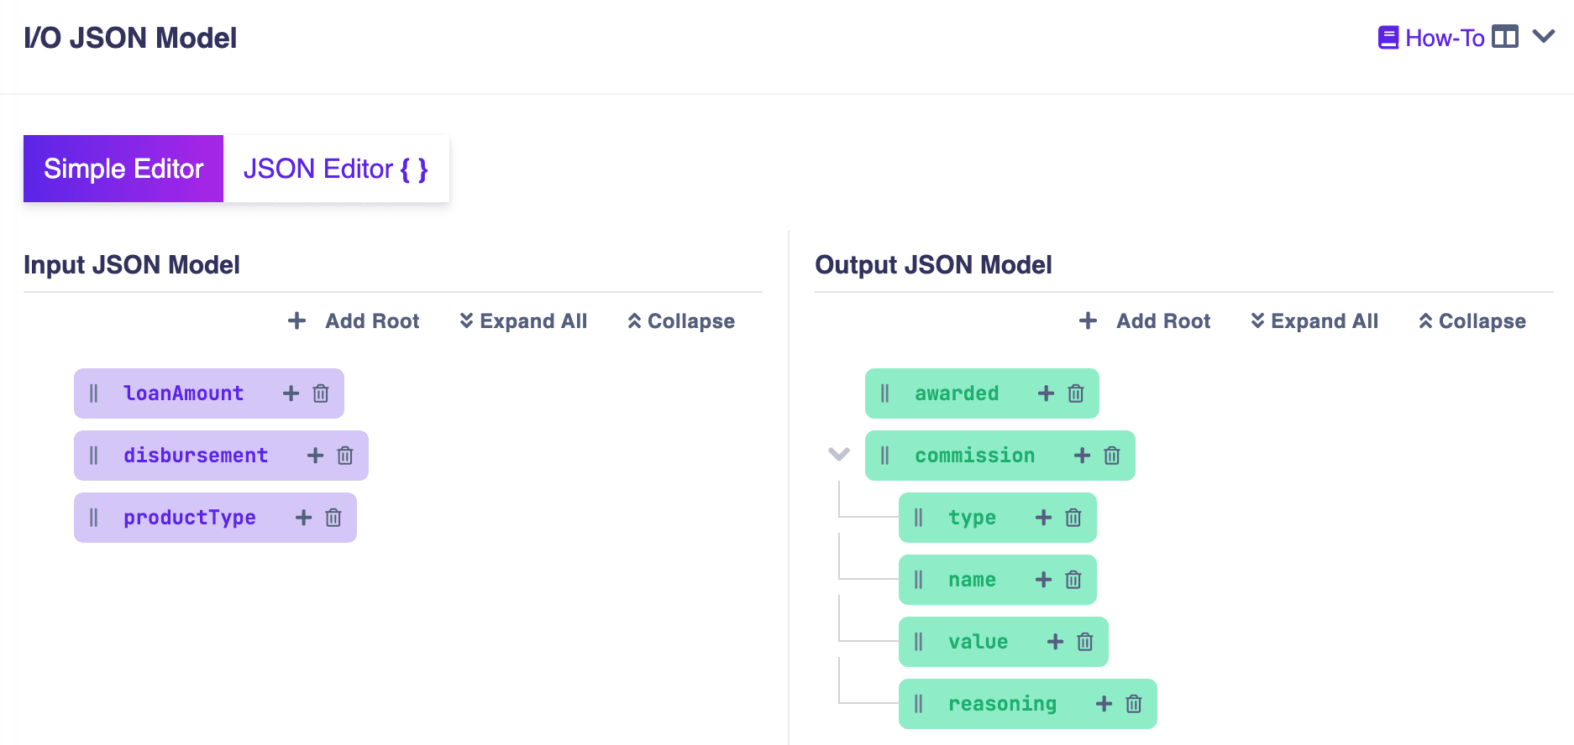1574x745 pixels.
Task: Switch to Simple Editor tab
Action: click(123, 169)
